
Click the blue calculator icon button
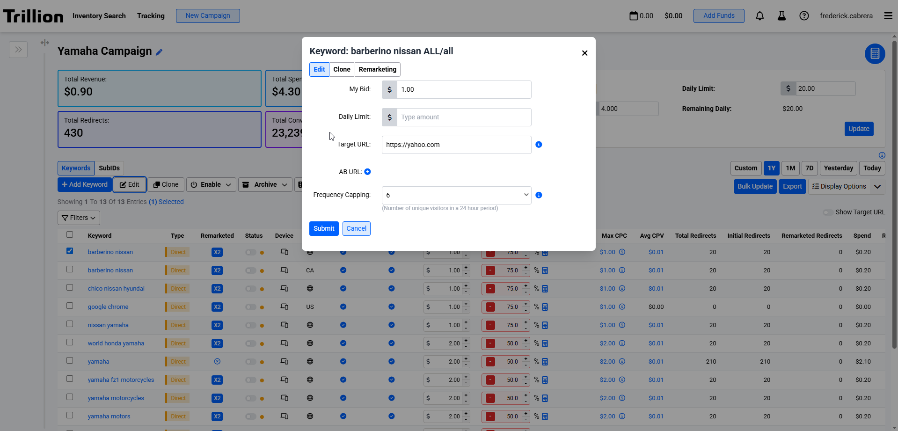875,54
